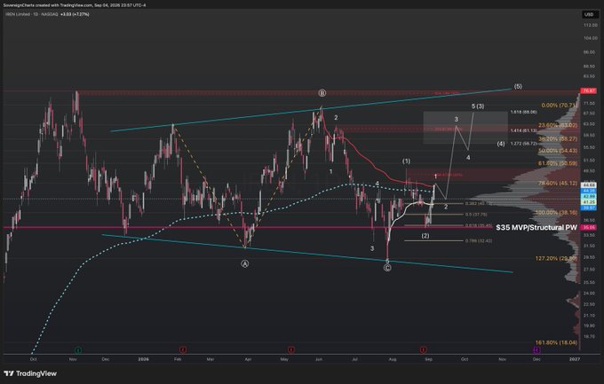Click the green event marker near Nov
The image size is (604, 384).
pos(78,349)
